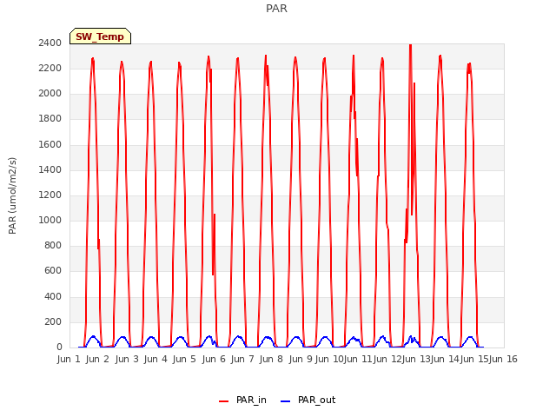Click the 400 y-axis label

(53, 296)
